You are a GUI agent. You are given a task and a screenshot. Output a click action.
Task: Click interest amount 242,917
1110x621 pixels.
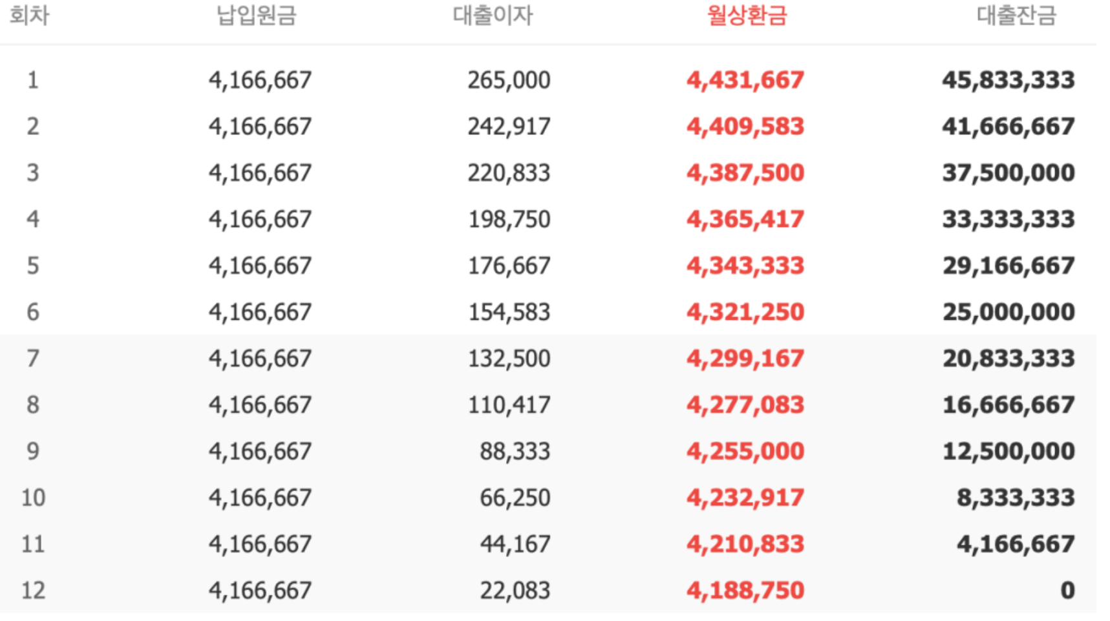pos(509,127)
